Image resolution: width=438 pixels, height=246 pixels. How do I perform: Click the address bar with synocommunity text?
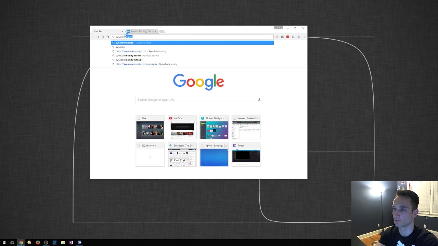coord(192,37)
